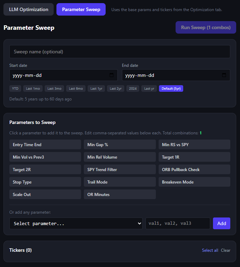240x267 pixels.
Task: Pick the 2024 date preset
Action: (133, 89)
